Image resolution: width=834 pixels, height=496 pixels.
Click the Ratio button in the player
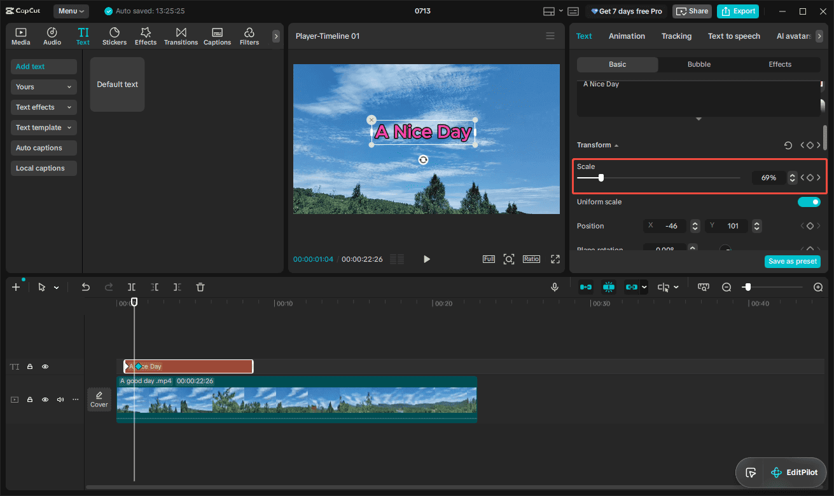(x=531, y=259)
